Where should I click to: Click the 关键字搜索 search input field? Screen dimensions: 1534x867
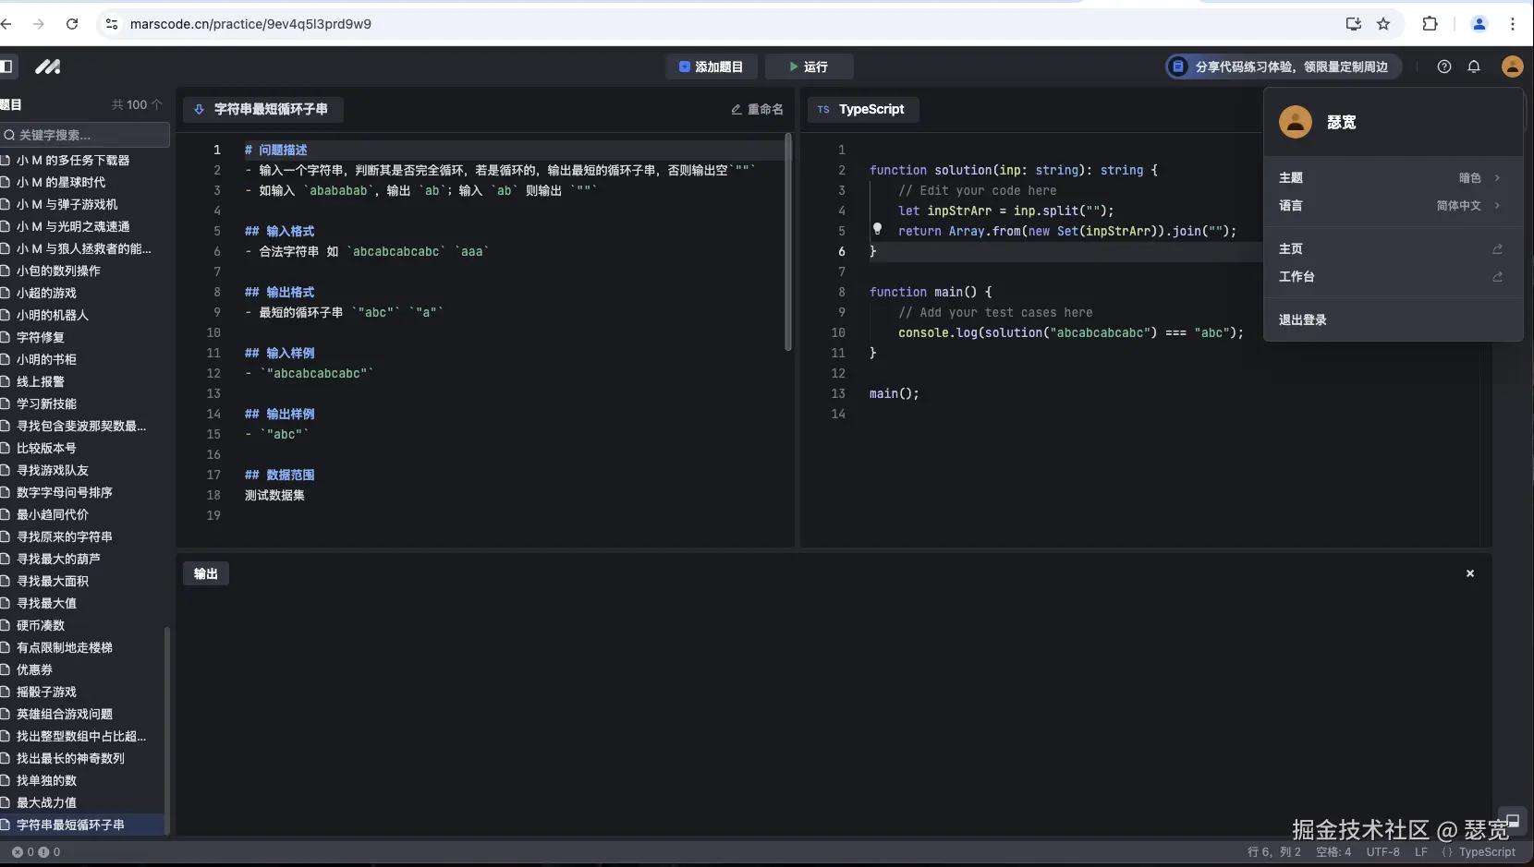83,135
